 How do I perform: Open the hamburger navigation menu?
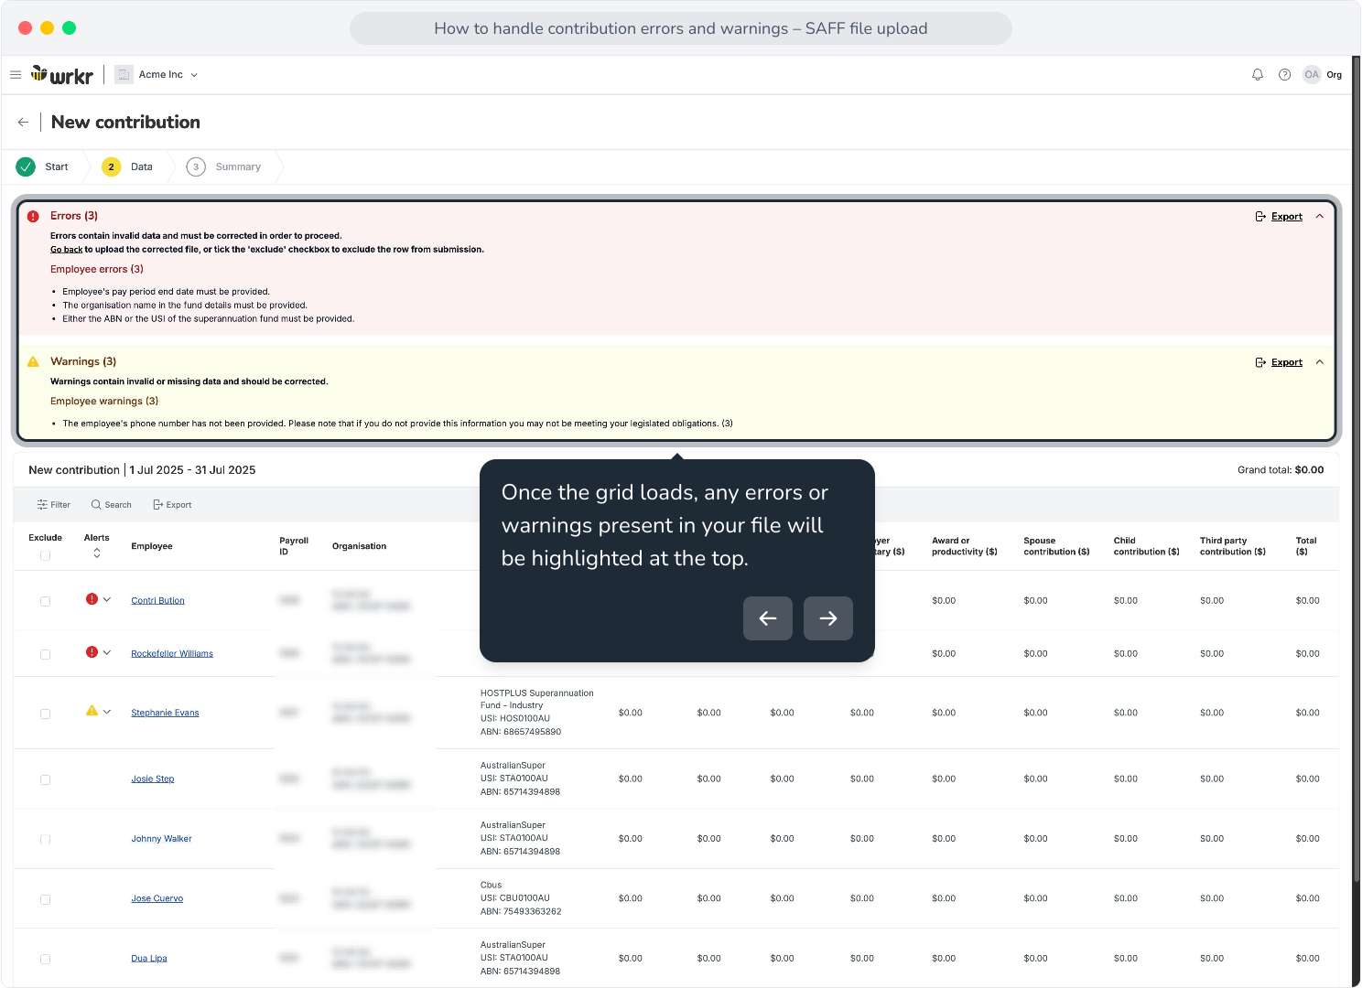pyautogui.click(x=16, y=75)
